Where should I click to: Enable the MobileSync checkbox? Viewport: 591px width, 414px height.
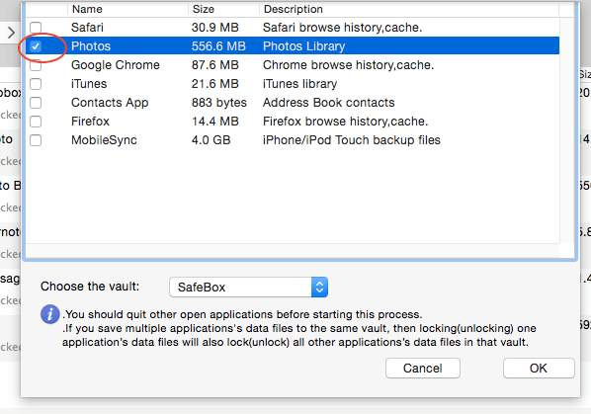pyautogui.click(x=36, y=140)
